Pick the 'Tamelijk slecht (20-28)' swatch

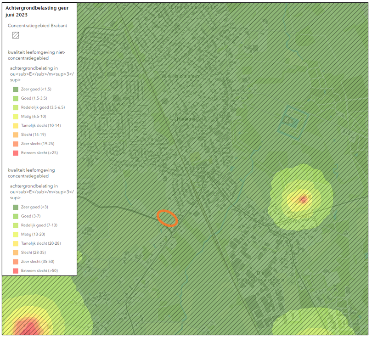(16, 243)
